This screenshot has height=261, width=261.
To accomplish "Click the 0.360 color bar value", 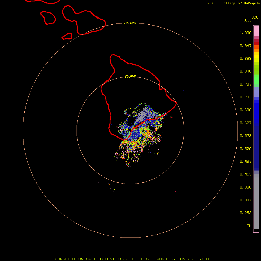I will (x=246, y=187).
